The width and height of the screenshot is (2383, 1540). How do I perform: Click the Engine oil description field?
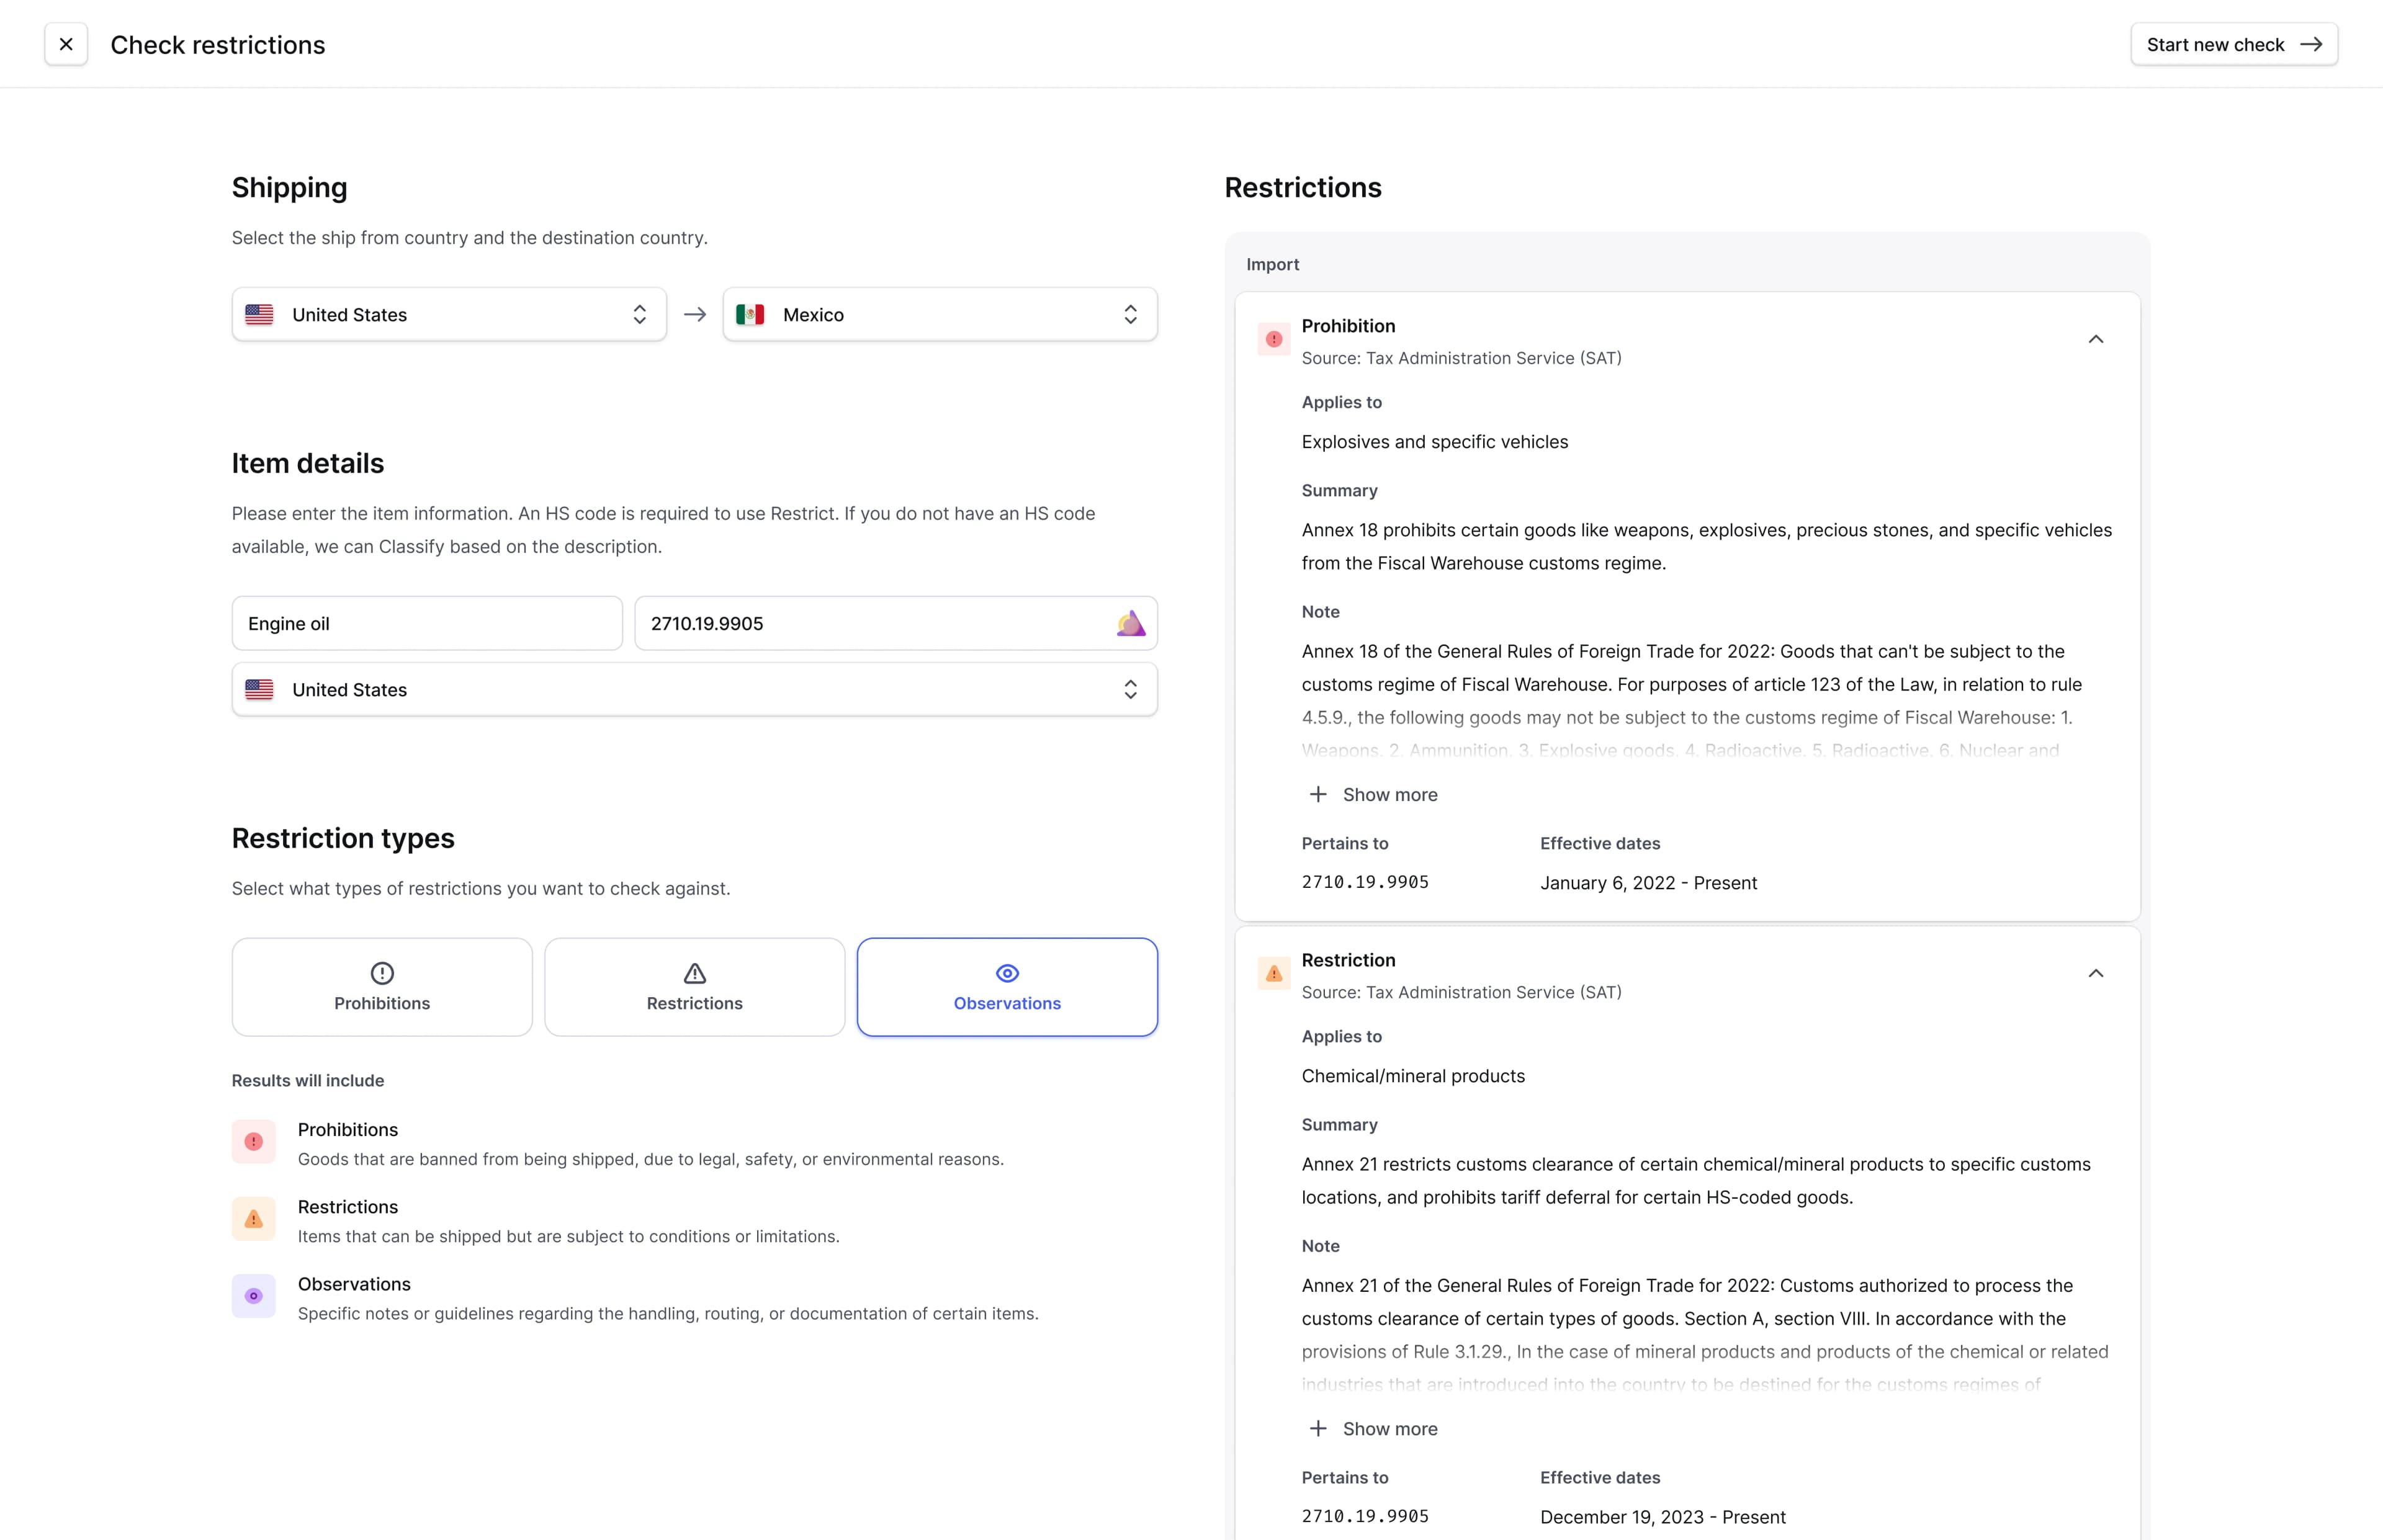427,624
